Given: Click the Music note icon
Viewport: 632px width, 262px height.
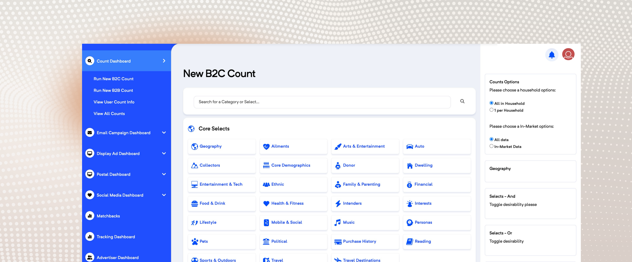Looking at the screenshot, I should click(x=337, y=223).
